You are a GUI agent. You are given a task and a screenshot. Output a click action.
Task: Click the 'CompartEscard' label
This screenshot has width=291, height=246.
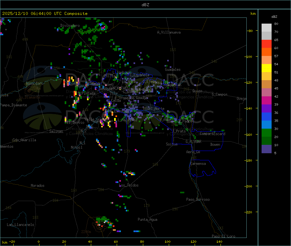[x=212, y=134]
